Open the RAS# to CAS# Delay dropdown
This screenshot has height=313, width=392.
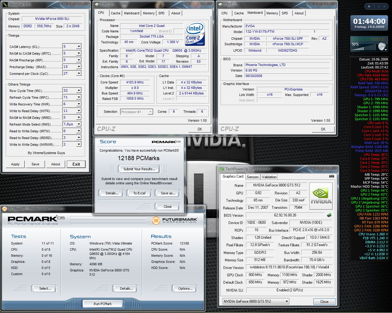point(79,53)
